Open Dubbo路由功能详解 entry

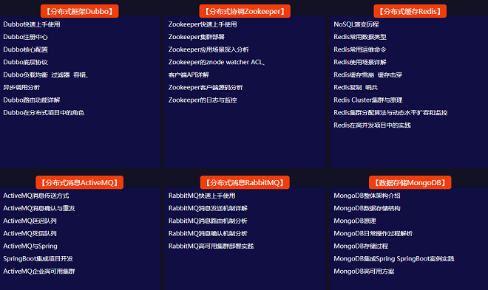(32, 100)
